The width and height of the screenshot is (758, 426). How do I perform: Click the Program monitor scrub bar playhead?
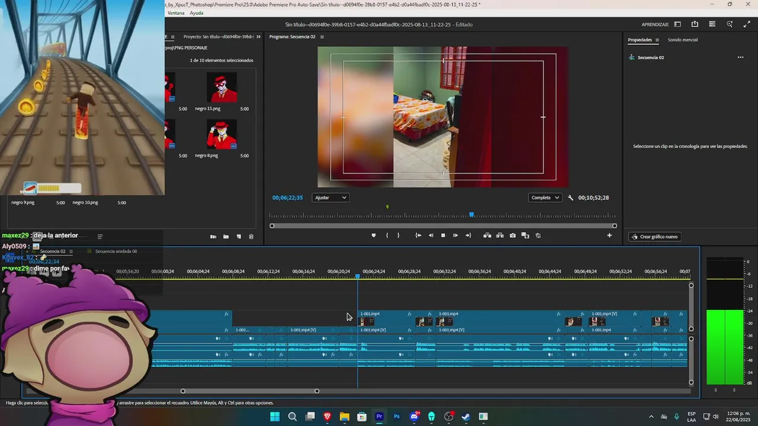472,214
